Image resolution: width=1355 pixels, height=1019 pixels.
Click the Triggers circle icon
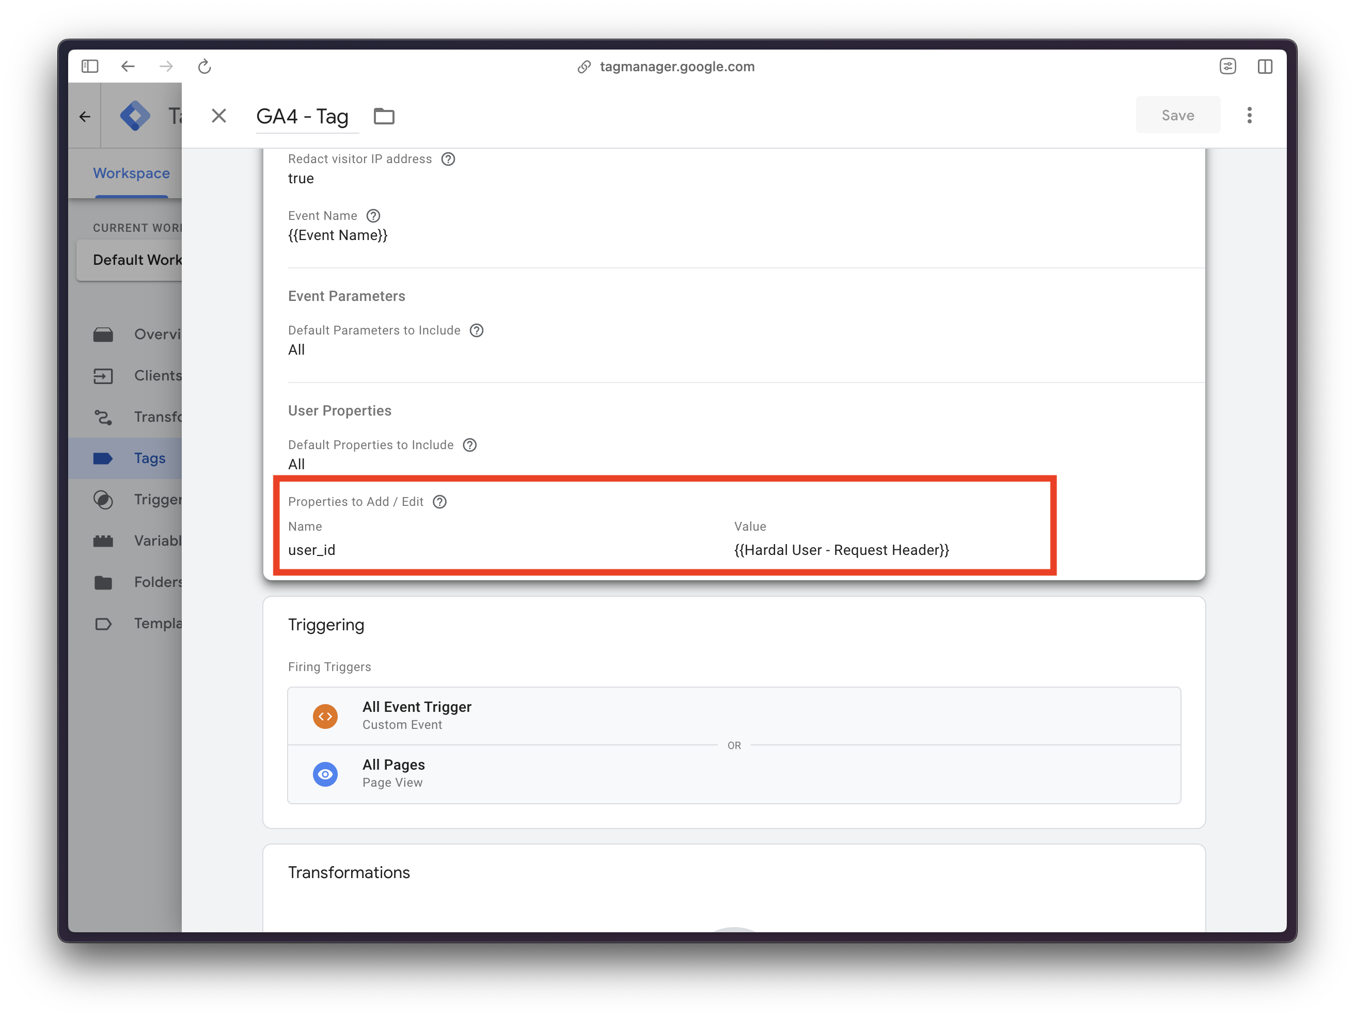(103, 500)
